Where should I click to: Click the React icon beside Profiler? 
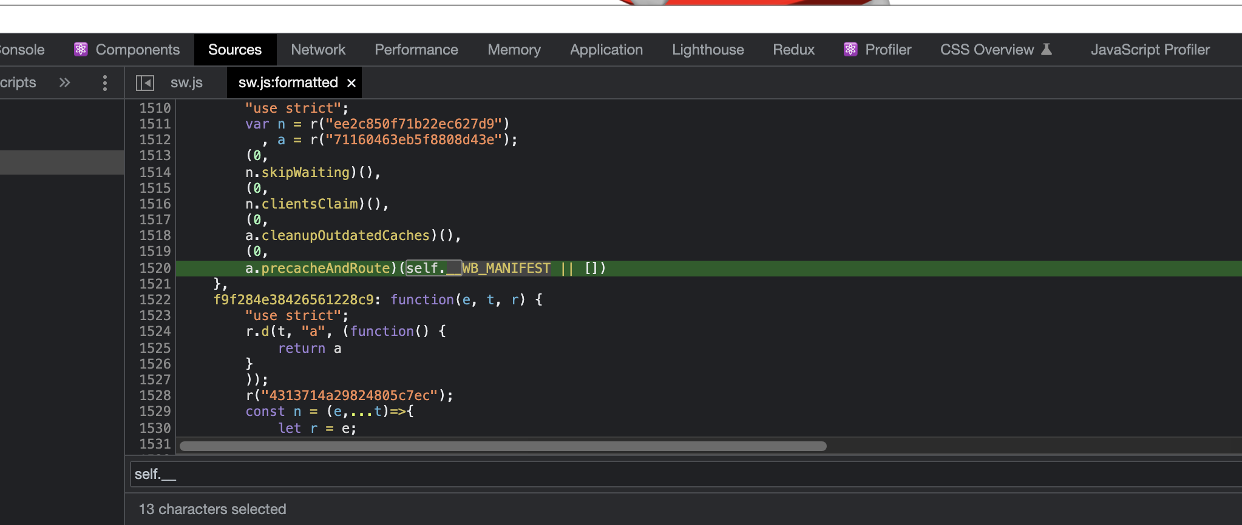pyautogui.click(x=850, y=50)
